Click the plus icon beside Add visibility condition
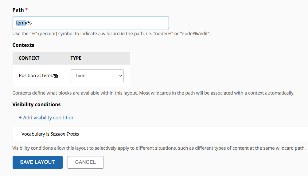The image size is (308, 176). 20,118
